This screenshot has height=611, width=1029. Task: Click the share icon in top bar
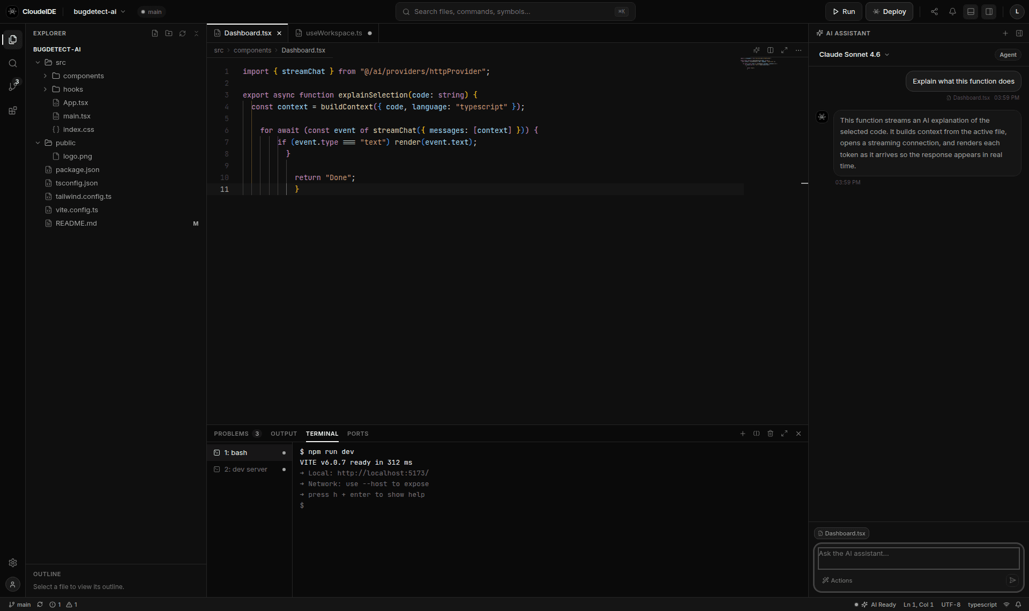[x=934, y=11]
